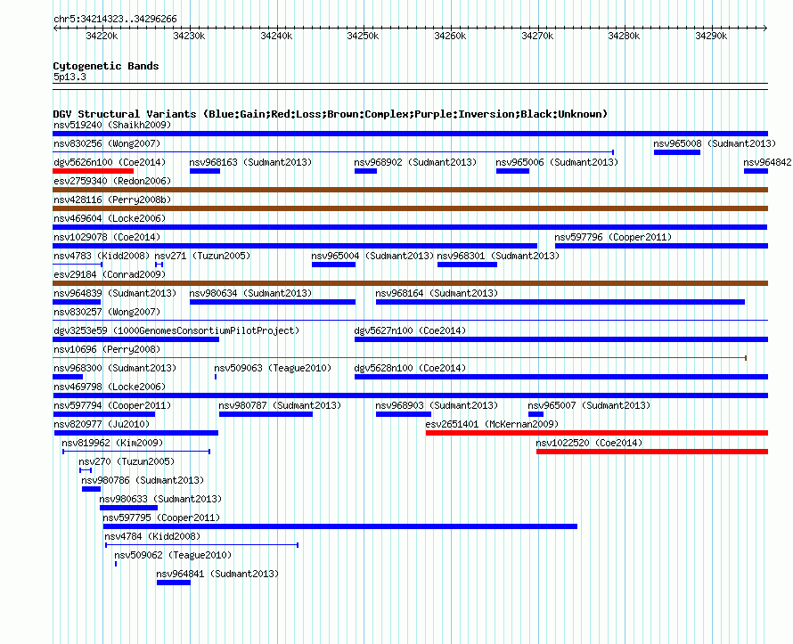Open nsv4783 (Kidd2008) label
793x644 pixels.
102,256
